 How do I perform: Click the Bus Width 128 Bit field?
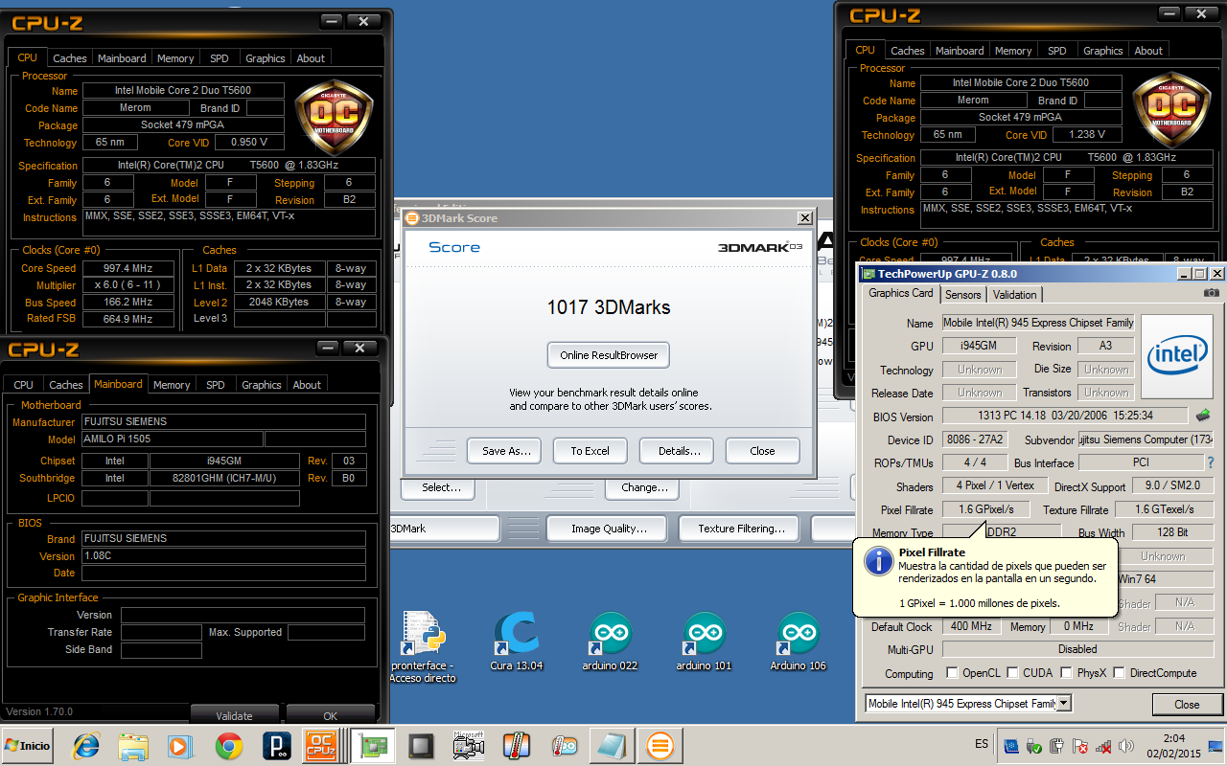[1173, 532]
